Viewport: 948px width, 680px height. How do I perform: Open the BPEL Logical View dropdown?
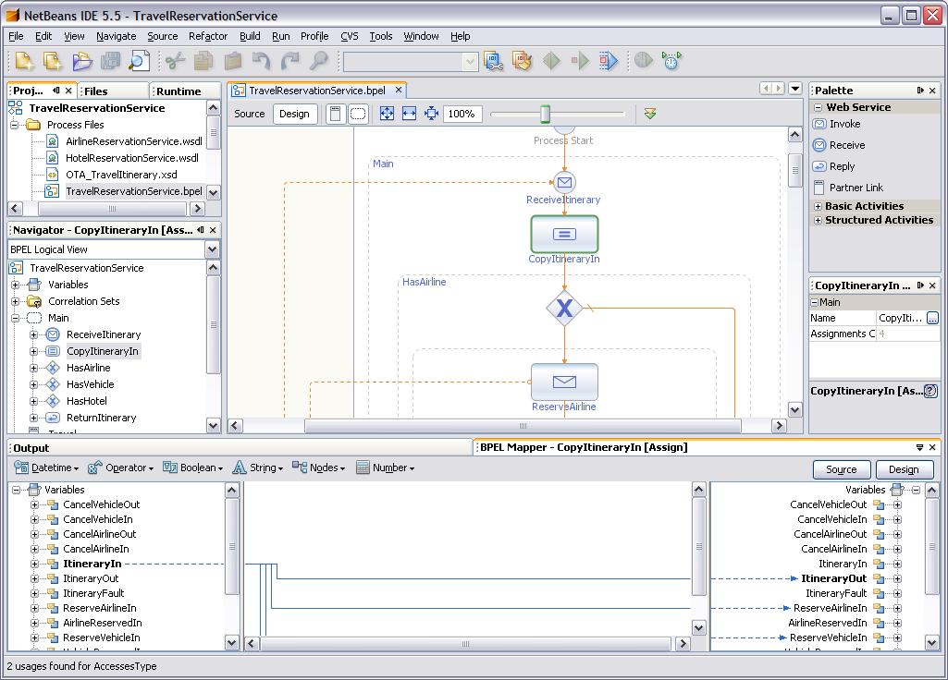tap(212, 249)
